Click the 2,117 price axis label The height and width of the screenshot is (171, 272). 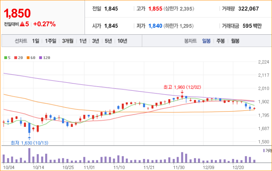(264, 75)
